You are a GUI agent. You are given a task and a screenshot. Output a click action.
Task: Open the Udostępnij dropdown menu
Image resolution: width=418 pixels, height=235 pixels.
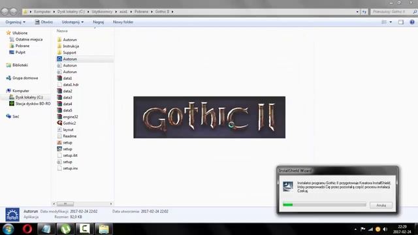coord(72,22)
